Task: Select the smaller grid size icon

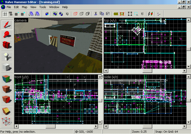Action: (17, 14)
